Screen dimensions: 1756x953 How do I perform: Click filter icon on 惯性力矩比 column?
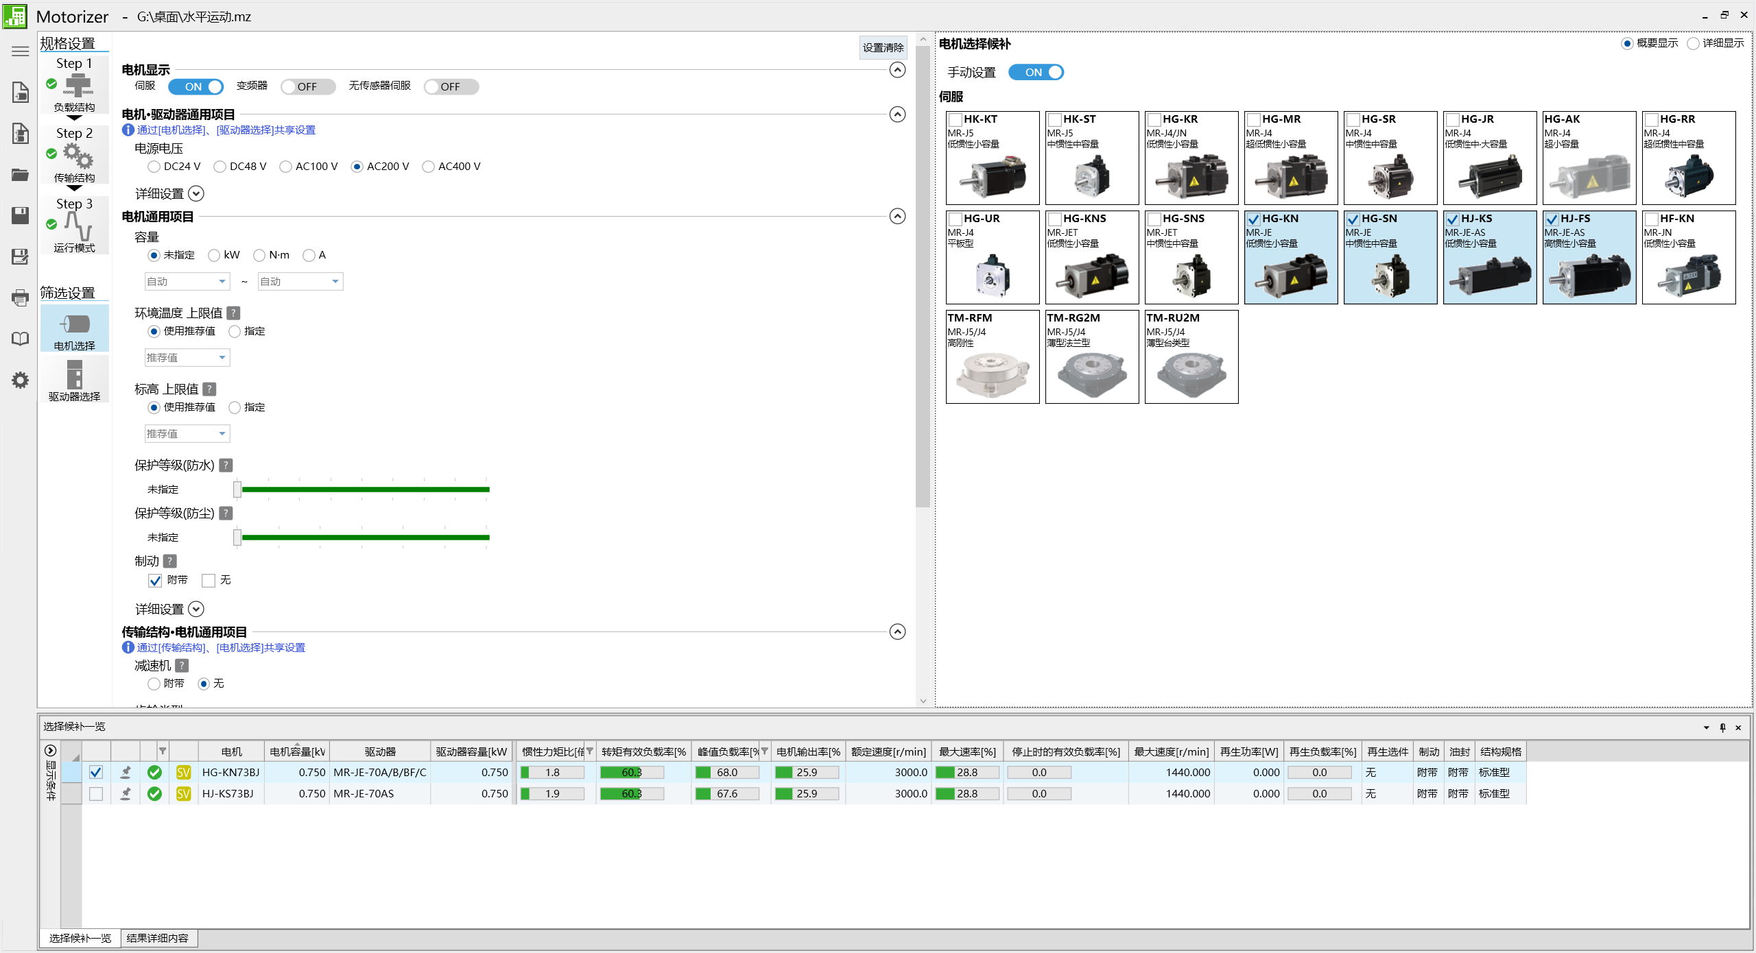point(590,751)
